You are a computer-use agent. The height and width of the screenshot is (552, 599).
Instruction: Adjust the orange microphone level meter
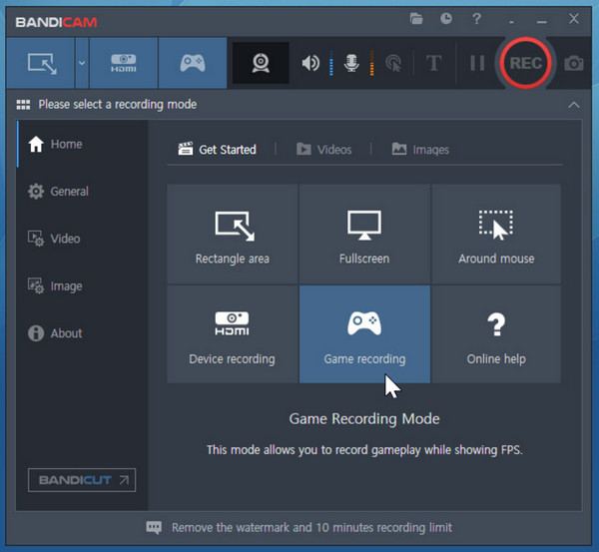[x=371, y=63]
